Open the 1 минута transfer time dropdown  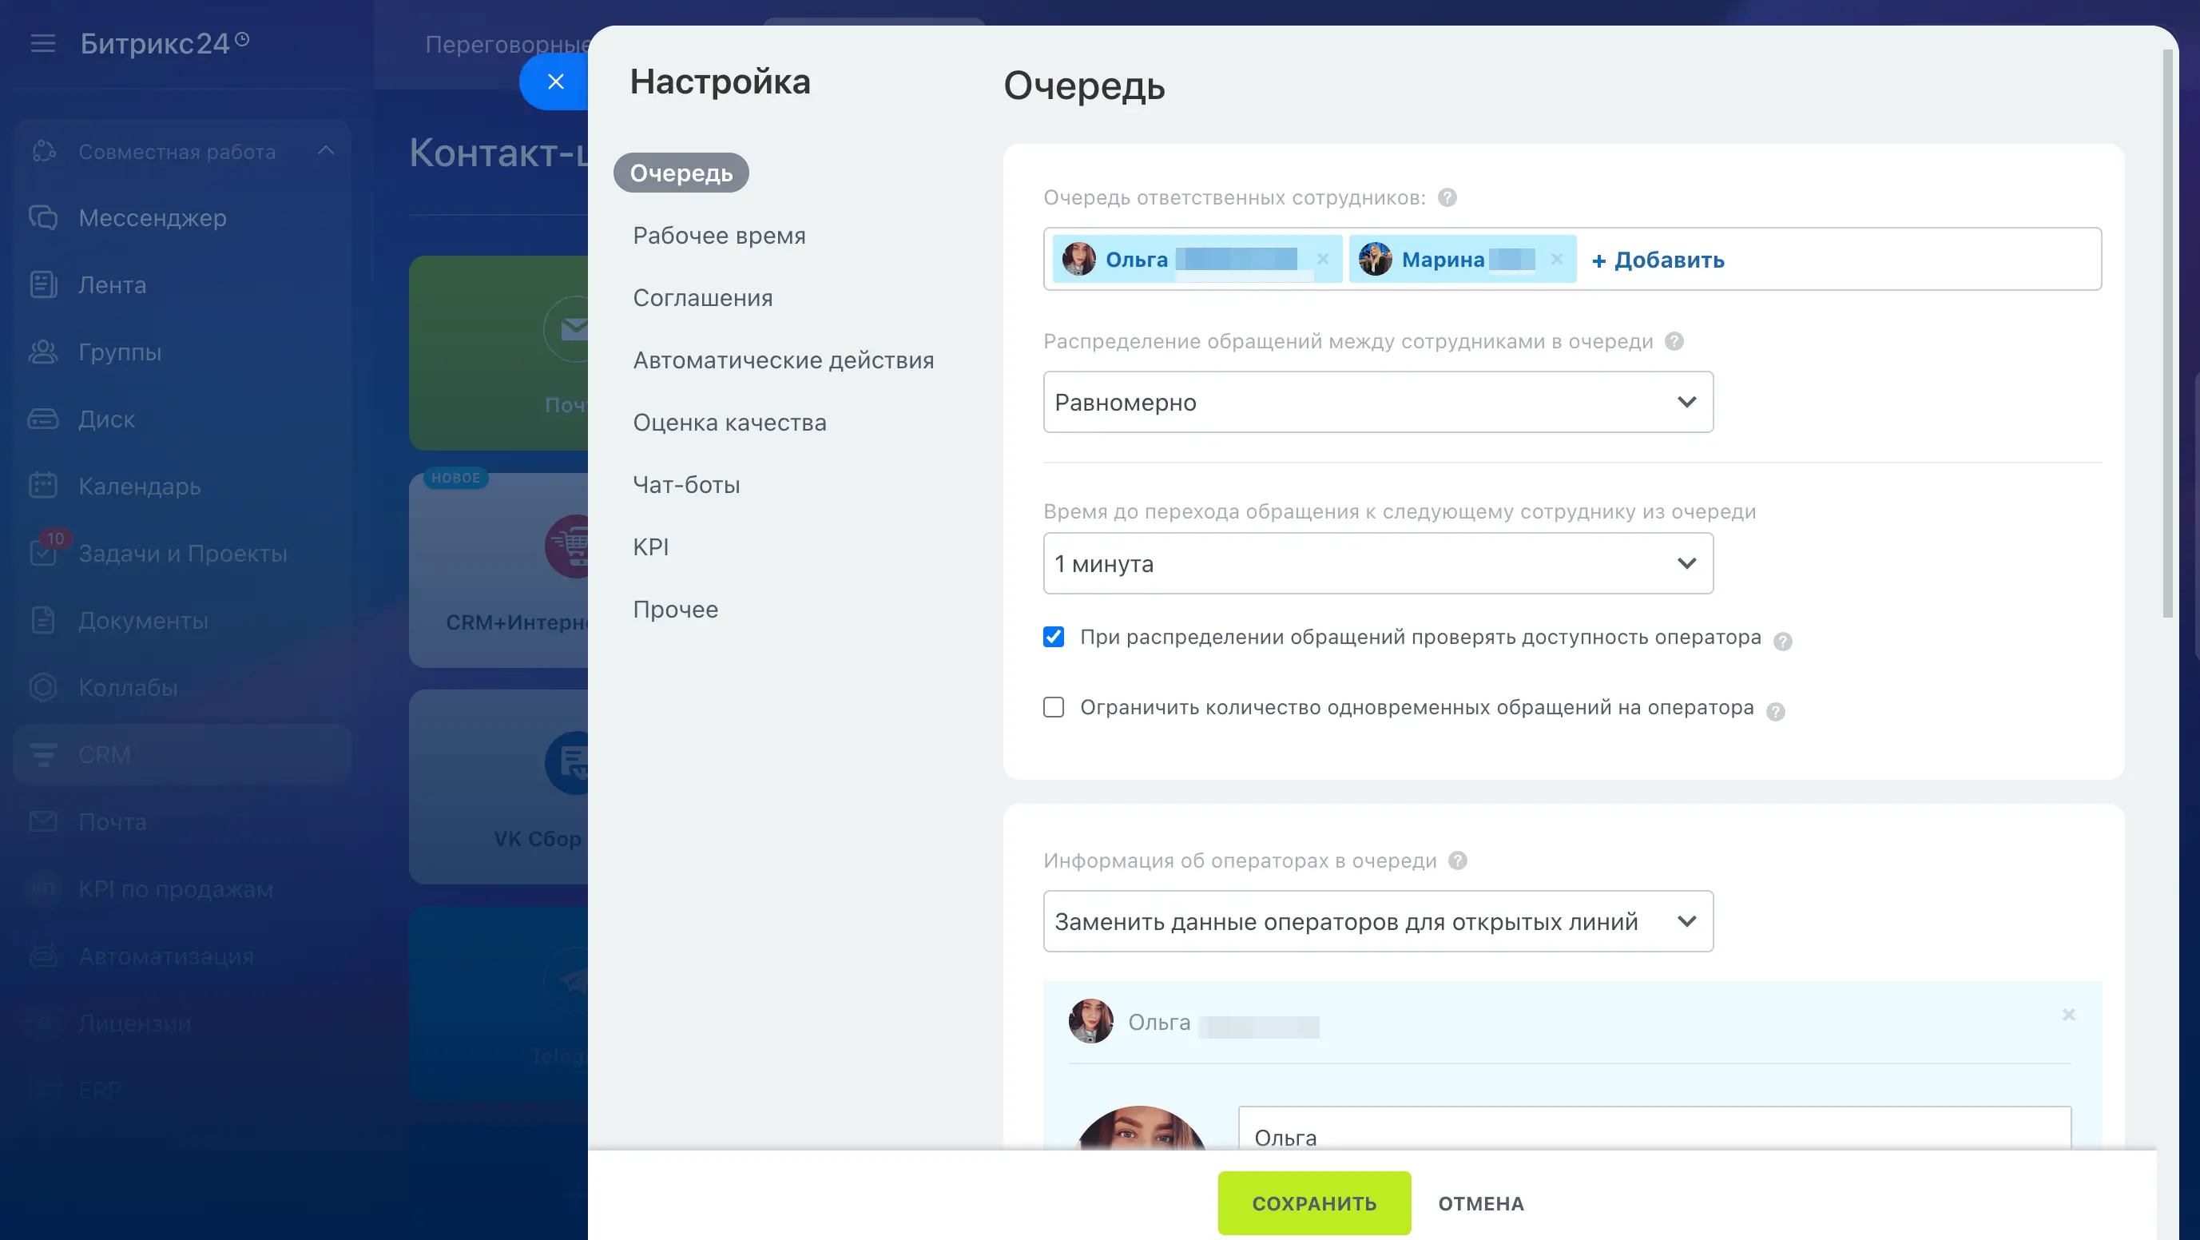pos(1377,563)
